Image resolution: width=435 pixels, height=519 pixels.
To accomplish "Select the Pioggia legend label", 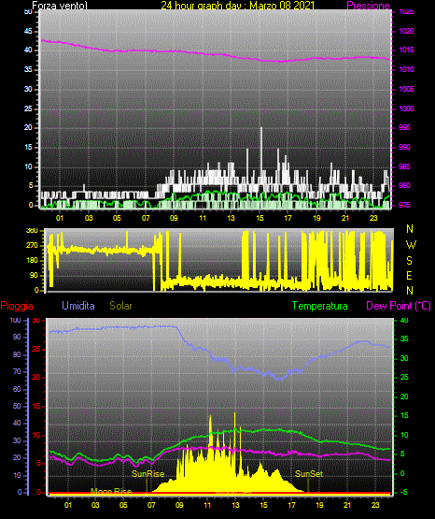I will (17, 306).
